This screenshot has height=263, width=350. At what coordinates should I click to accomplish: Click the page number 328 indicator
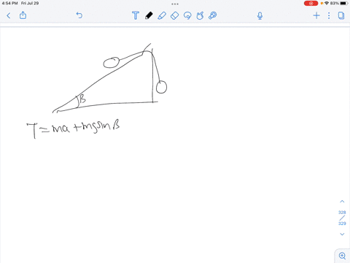[x=342, y=213]
